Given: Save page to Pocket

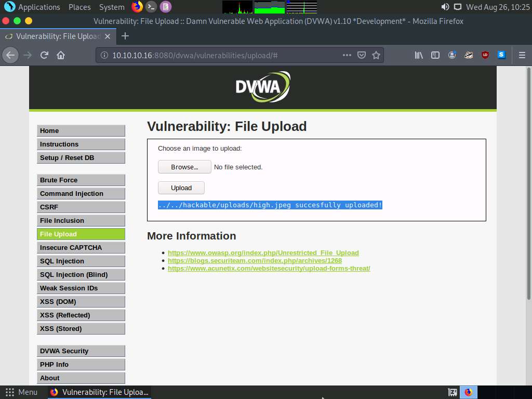Looking at the screenshot, I should click(362, 55).
